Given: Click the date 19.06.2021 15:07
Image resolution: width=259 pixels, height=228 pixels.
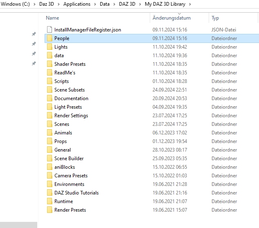Looking at the screenshot, I should click(x=170, y=210).
